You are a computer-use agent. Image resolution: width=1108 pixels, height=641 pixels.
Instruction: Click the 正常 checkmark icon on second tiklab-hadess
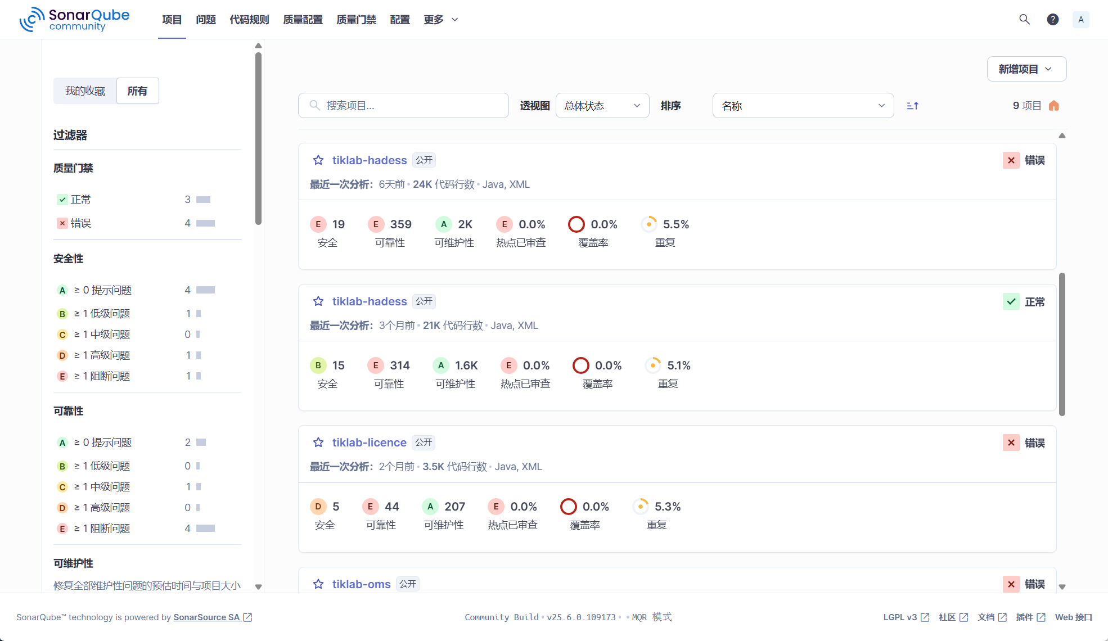pyautogui.click(x=1011, y=301)
